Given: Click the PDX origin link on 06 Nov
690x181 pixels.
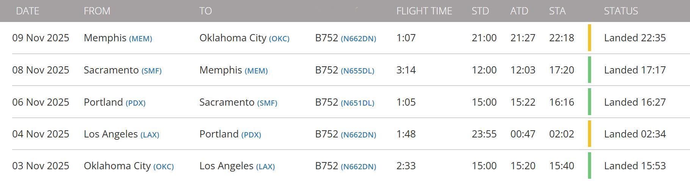Looking at the screenshot, I should (x=135, y=103).
